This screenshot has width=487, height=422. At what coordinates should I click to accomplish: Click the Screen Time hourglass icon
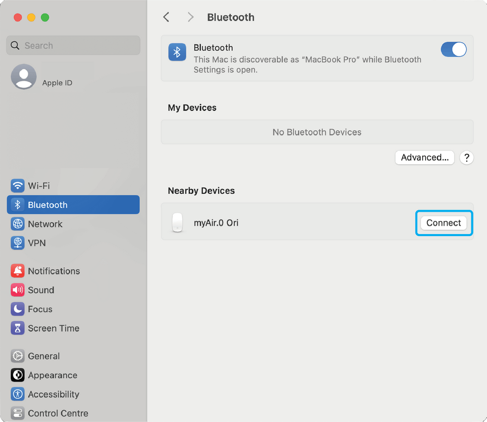pos(18,328)
